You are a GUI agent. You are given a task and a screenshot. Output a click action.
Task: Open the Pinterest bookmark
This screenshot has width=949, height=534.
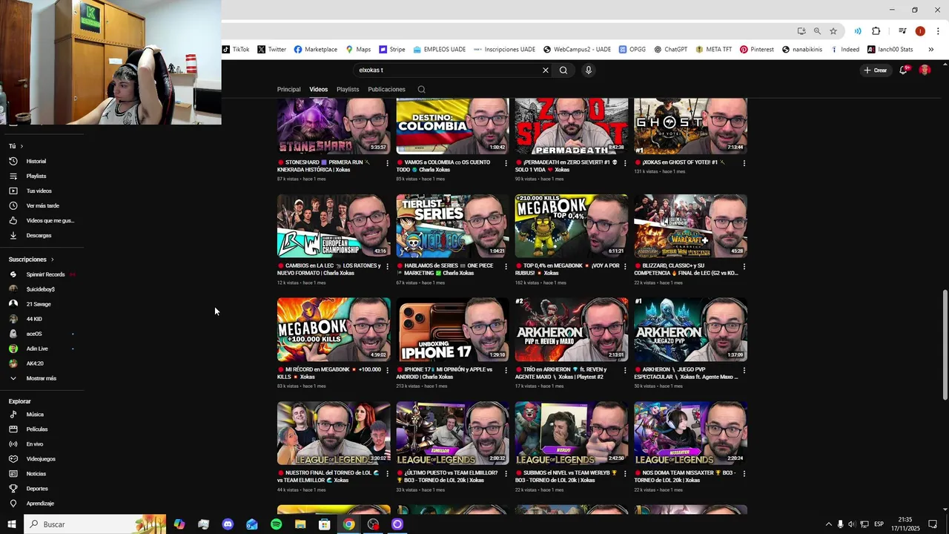(757, 50)
